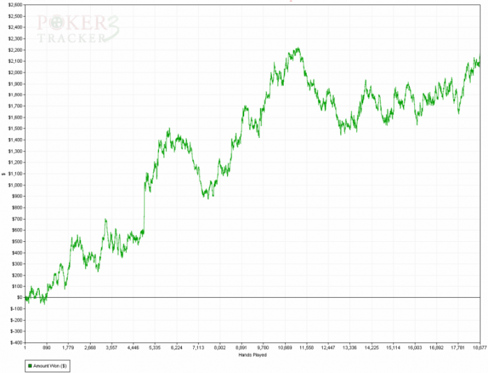The width and height of the screenshot is (488, 373).
Task: Click the "13,336" x-axis tick label
Action: (350, 347)
